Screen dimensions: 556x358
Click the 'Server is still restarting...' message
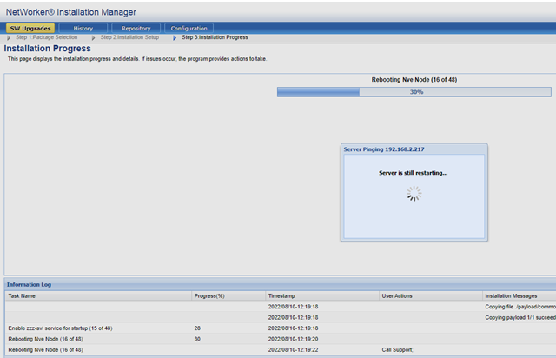click(x=414, y=173)
